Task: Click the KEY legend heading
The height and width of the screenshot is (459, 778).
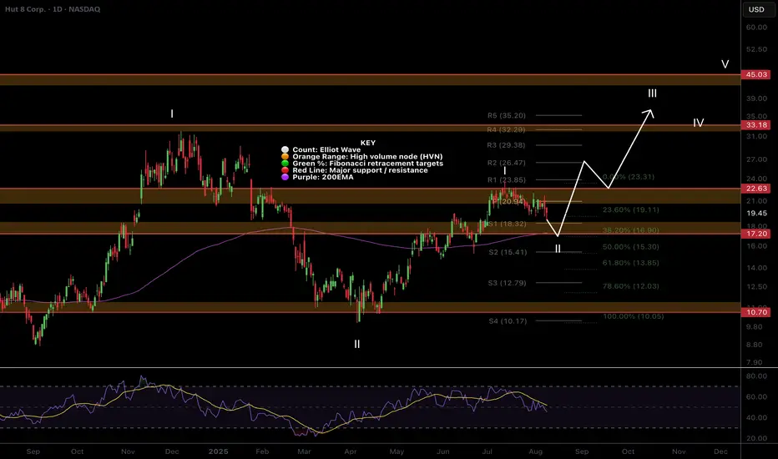Action: (367, 143)
